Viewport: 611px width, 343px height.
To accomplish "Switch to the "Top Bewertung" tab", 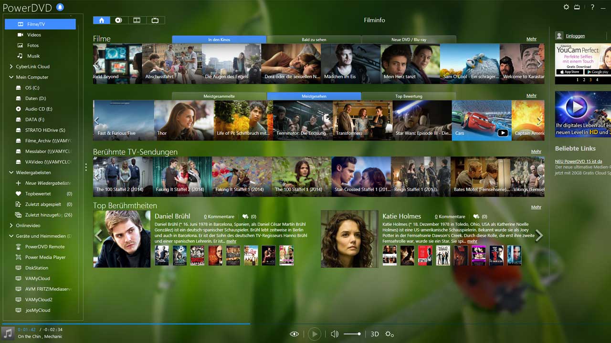I will coord(409,96).
